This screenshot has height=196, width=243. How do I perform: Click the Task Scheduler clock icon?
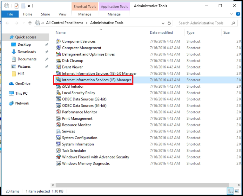click(58, 151)
